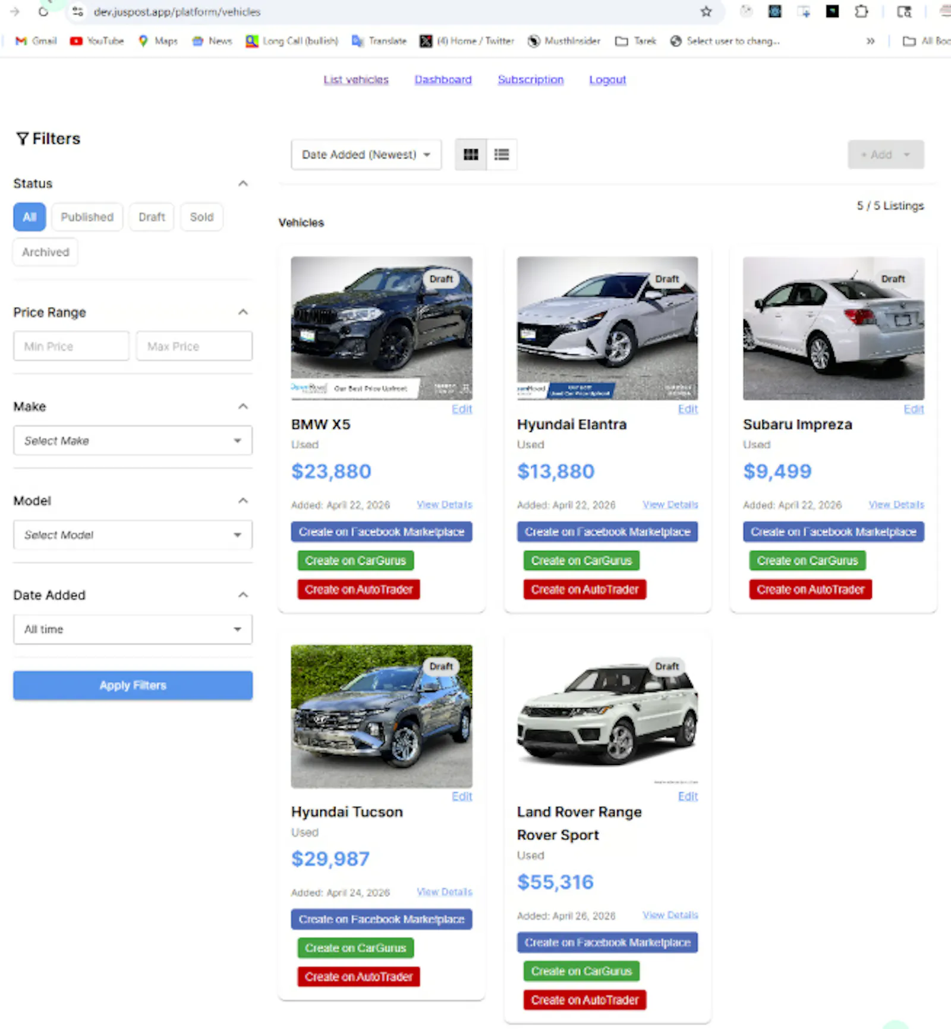View site information icon in address bar
The image size is (951, 1029).
coord(77,12)
